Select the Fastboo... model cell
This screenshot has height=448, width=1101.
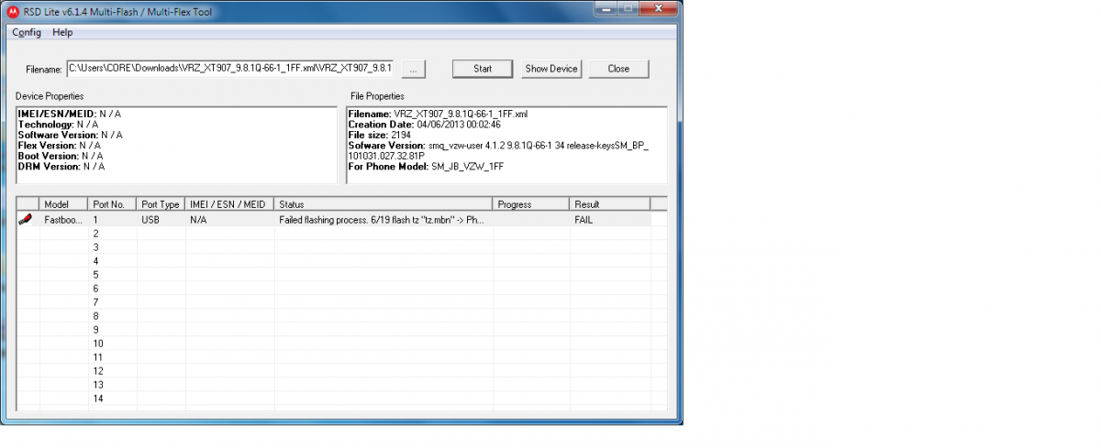64,220
